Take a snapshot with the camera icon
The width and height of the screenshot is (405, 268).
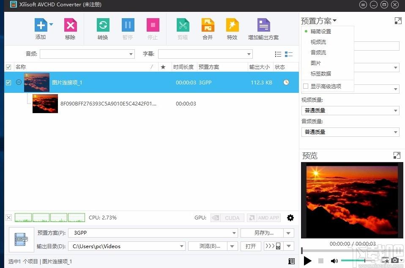395,260
